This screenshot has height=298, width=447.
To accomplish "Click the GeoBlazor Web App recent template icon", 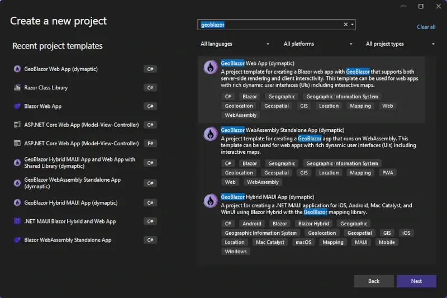I will tap(17, 69).
